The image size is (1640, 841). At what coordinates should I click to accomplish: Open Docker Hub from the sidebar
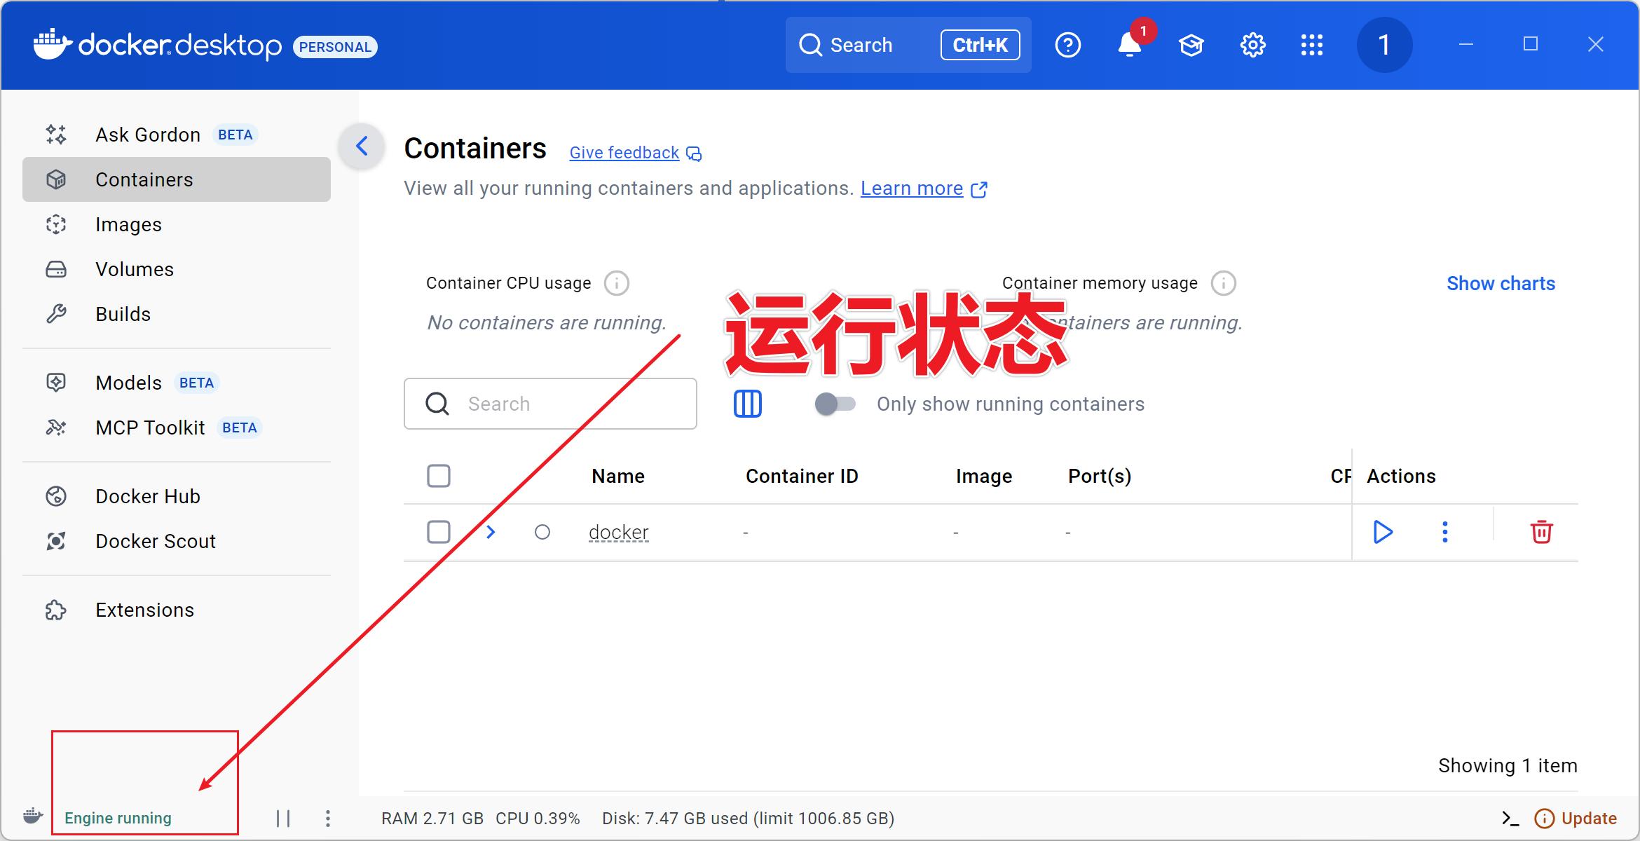click(x=147, y=495)
